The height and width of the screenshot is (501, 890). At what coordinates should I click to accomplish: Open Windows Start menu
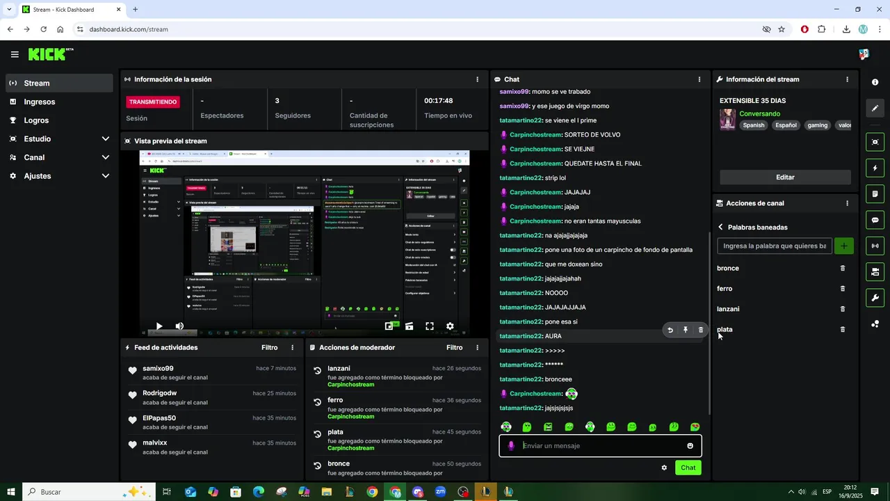(x=10, y=492)
